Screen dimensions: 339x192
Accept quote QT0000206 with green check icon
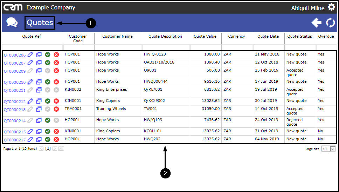pyautogui.click(x=48, y=55)
